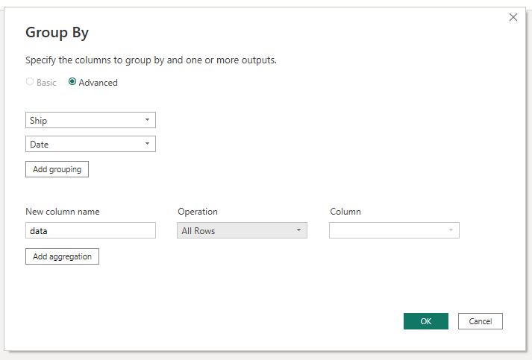Open the All Rows operation dropdown

click(242, 230)
